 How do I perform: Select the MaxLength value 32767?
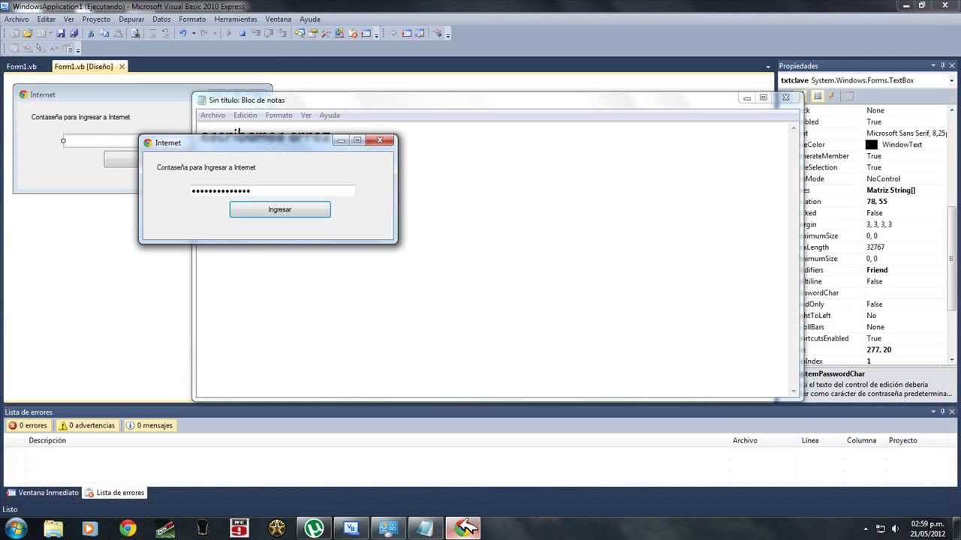click(875, 247)
